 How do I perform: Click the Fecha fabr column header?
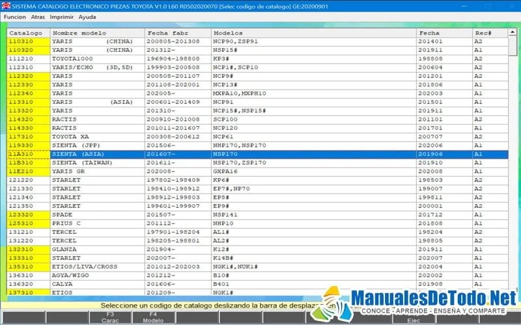coord(178,33)
